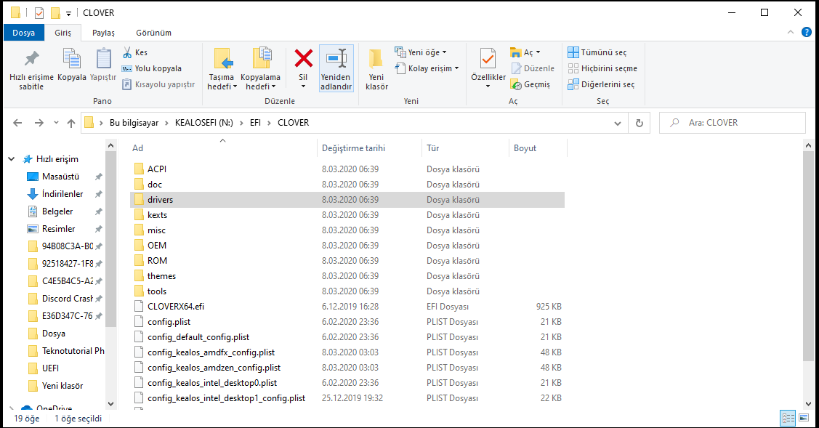819x428 pixels.
Task: Create a folder with Yeni klasör icon
Action: (x=376, y=59)
